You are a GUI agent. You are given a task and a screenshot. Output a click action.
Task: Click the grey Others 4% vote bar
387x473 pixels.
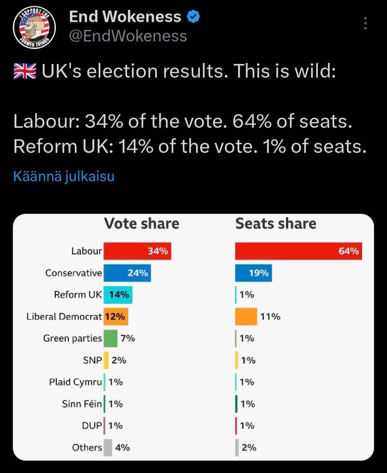[x=108, y=448]
